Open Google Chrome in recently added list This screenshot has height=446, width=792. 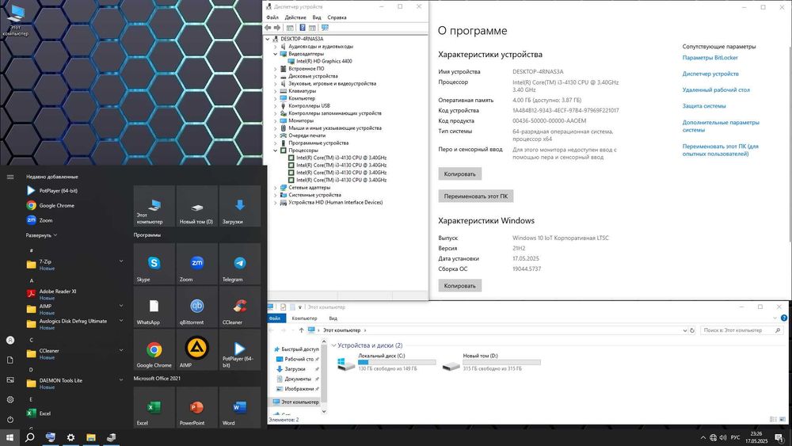tap(51, 206)
